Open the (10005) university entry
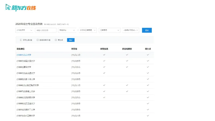 (x=26, y=79)
